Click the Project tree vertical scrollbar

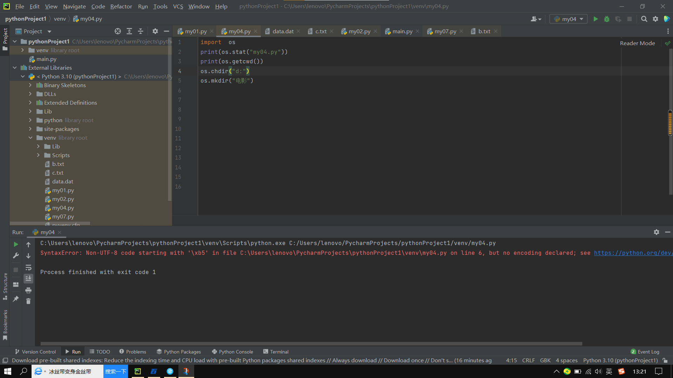point(170,119)
